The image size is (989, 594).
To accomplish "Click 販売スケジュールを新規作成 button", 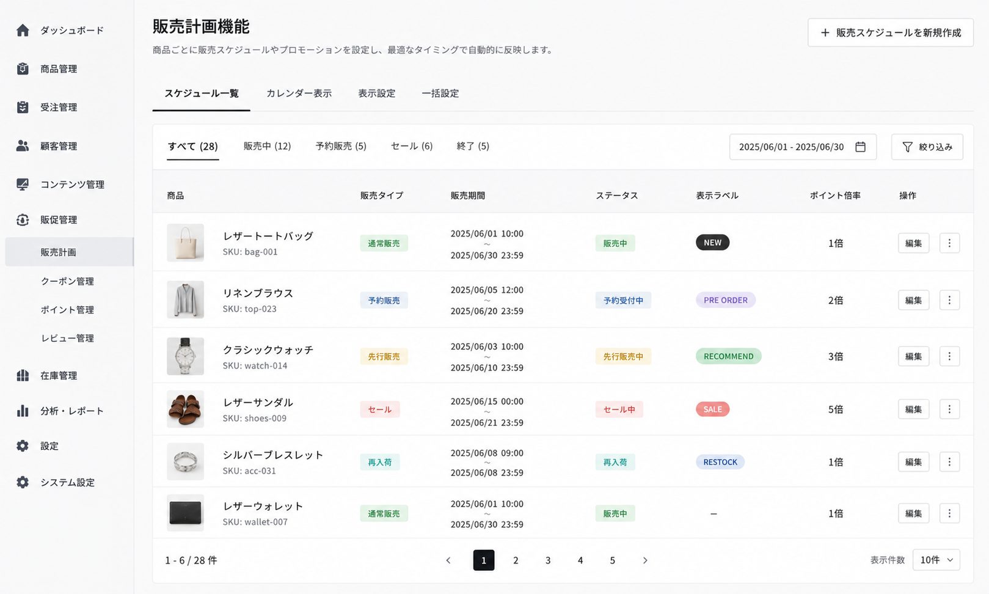I will [890, 32].
